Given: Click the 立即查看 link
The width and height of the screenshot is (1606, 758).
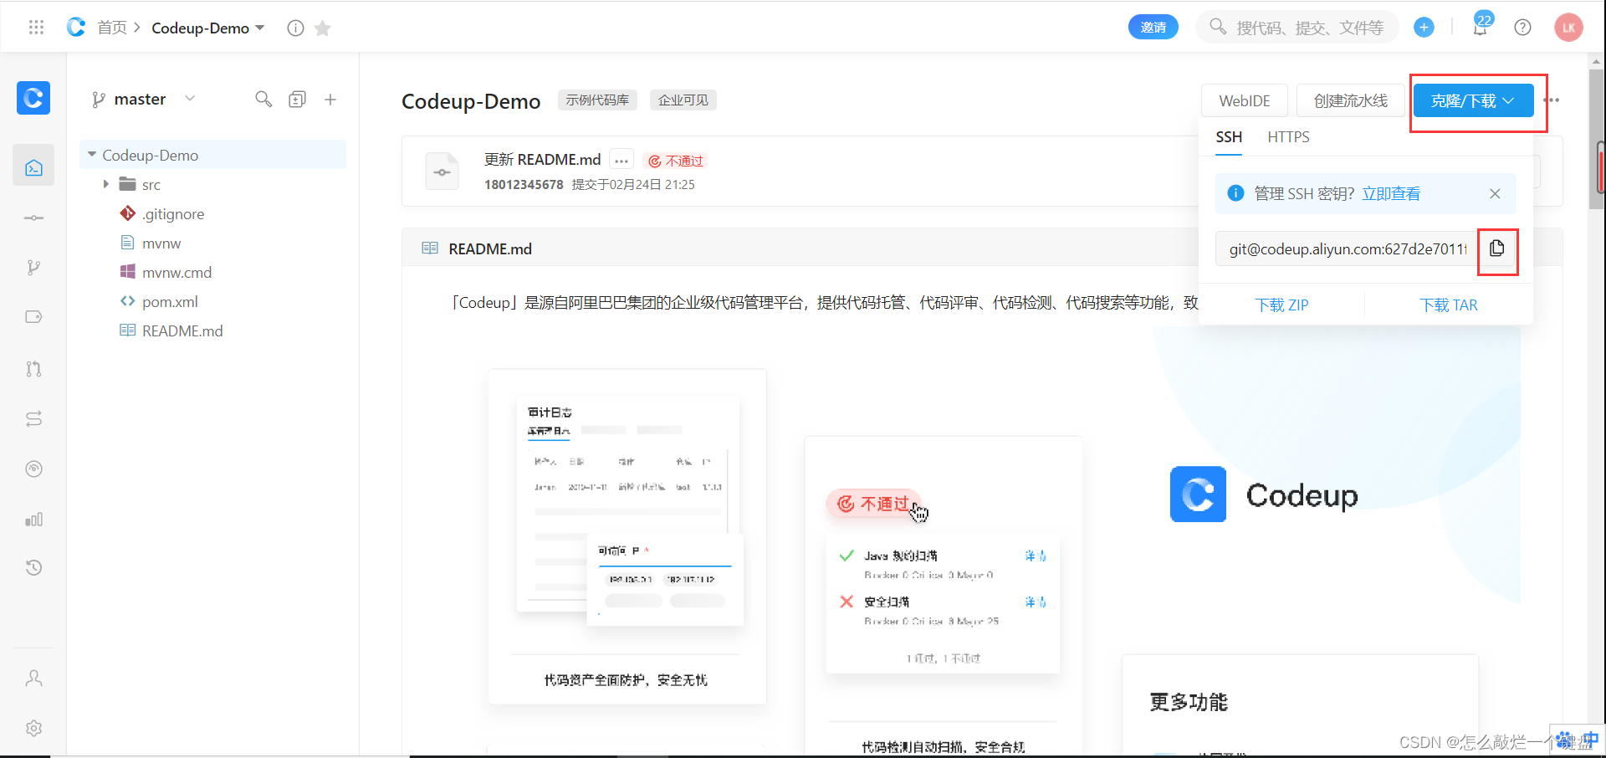Looking at the screenshot, I should [1391, 194].
